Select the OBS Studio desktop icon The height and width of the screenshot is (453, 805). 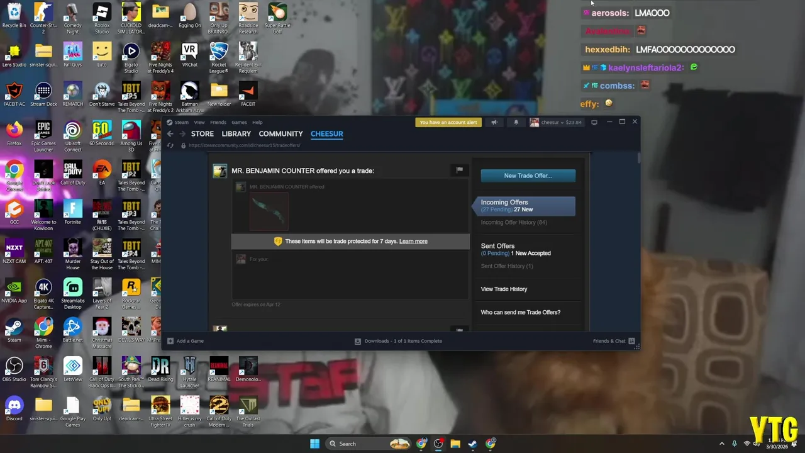tap(14, 370)
